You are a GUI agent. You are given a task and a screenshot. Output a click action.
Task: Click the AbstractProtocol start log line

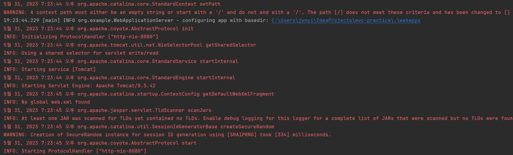pos(100,143)
